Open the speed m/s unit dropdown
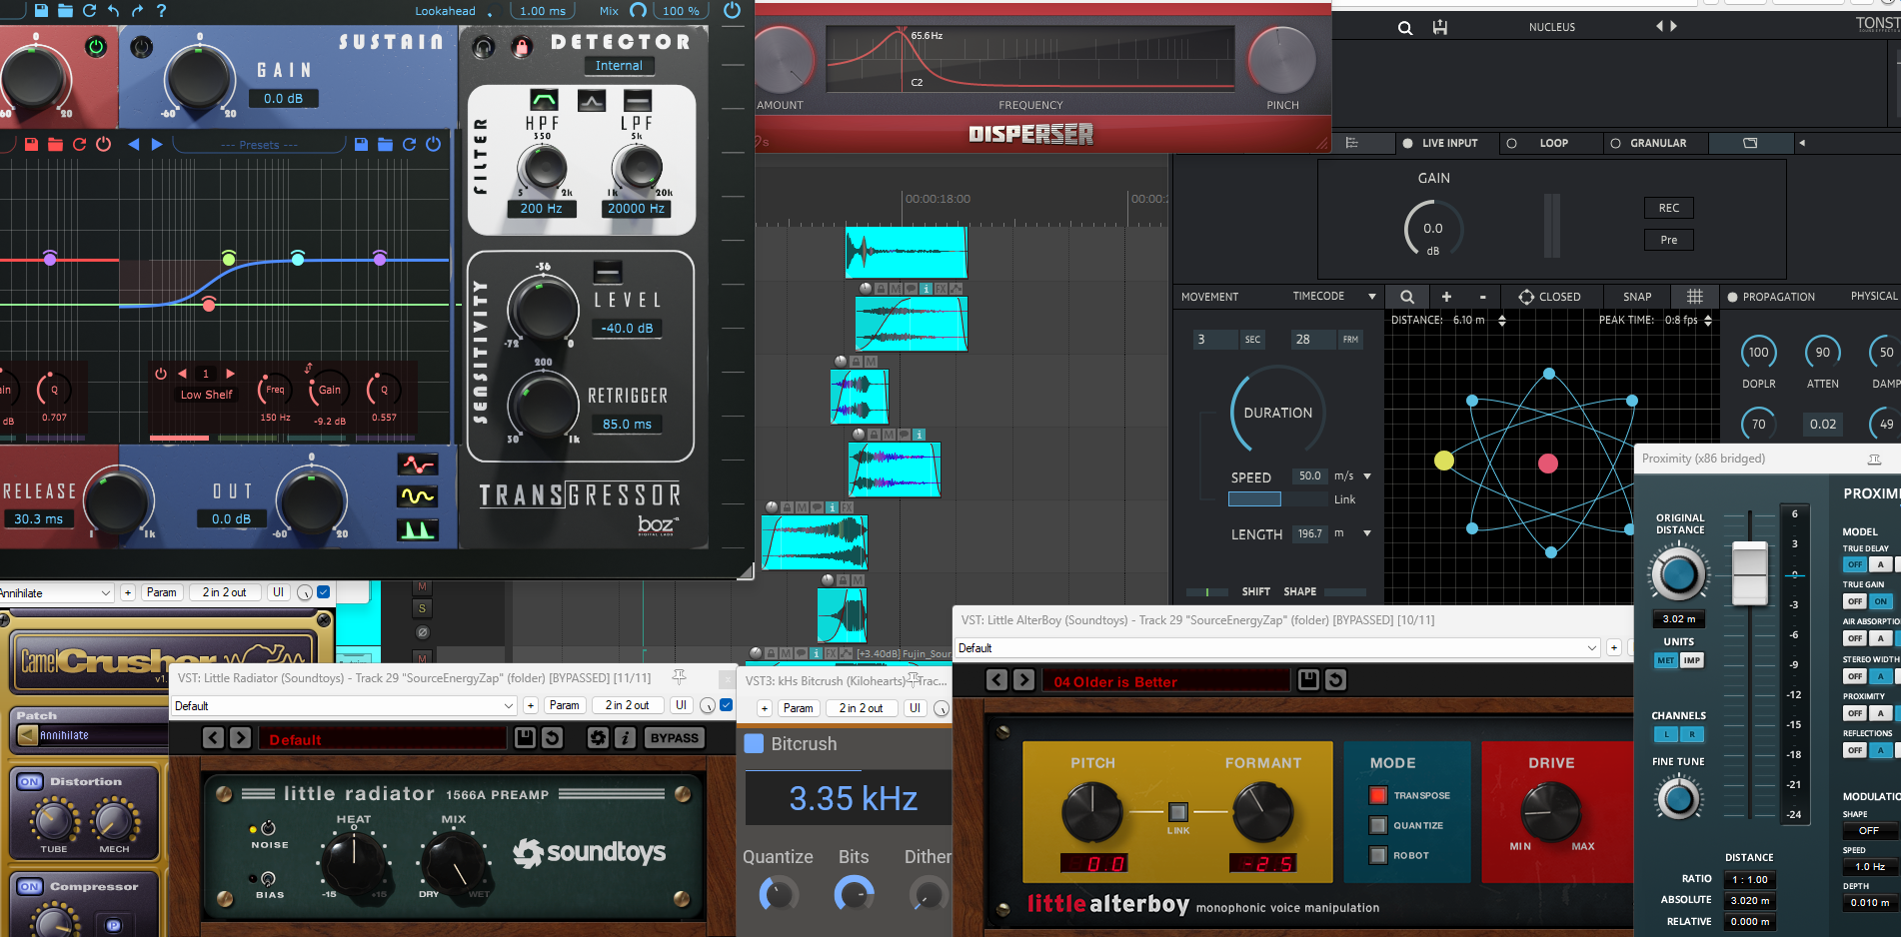This screenshot has width=1901, height=937. [1367, 476]
